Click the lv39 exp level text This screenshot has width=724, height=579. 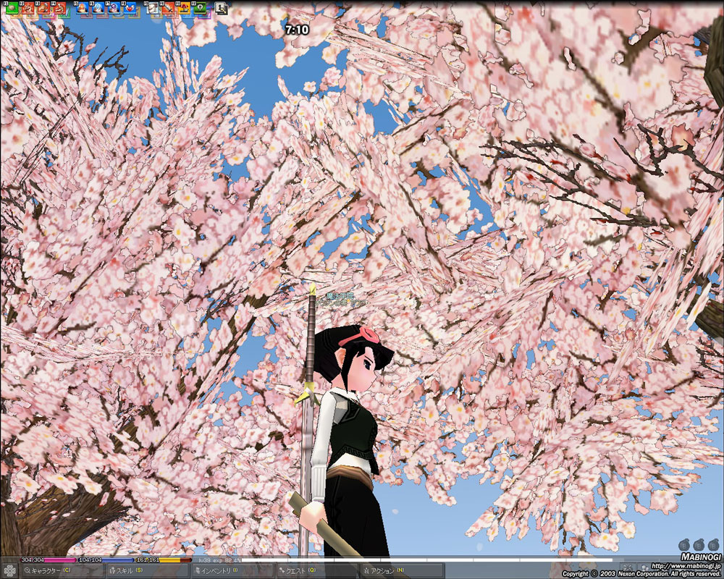pos(219,560)
